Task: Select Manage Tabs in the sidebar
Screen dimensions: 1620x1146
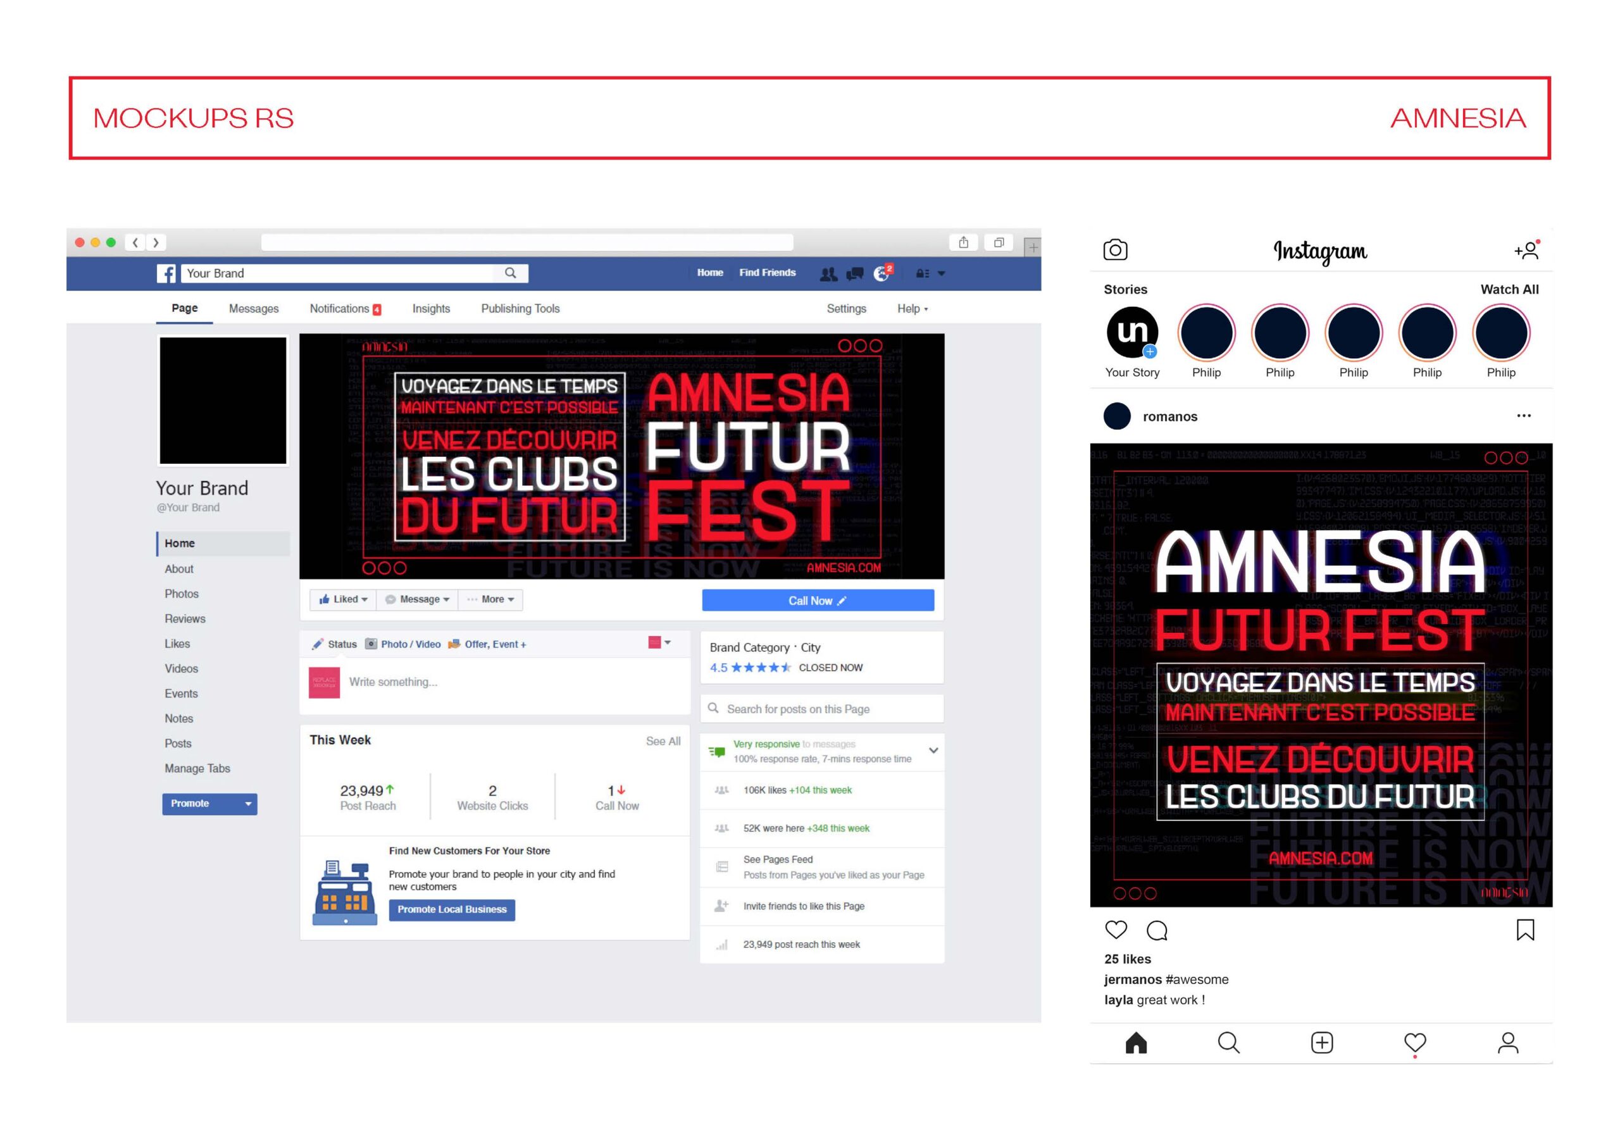Action: [x=197, y=768]
